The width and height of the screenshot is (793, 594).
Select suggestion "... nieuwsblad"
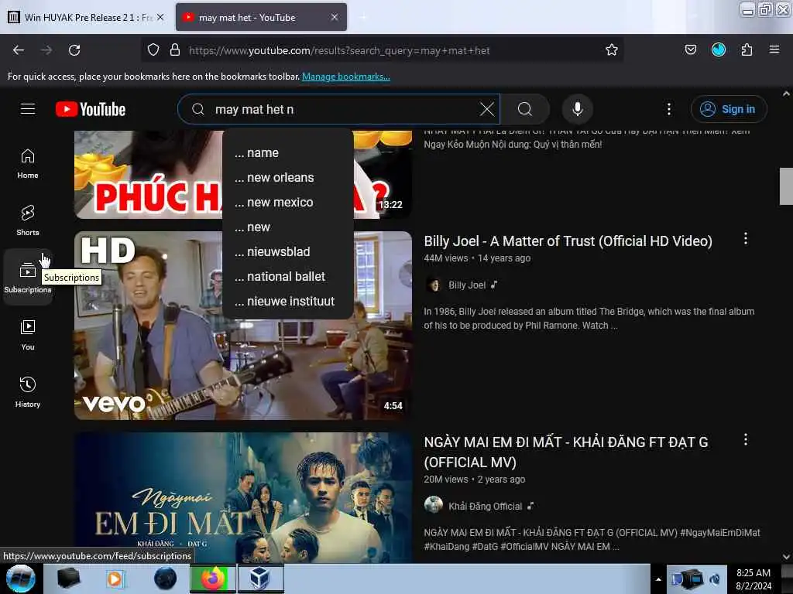pos(288,251)
